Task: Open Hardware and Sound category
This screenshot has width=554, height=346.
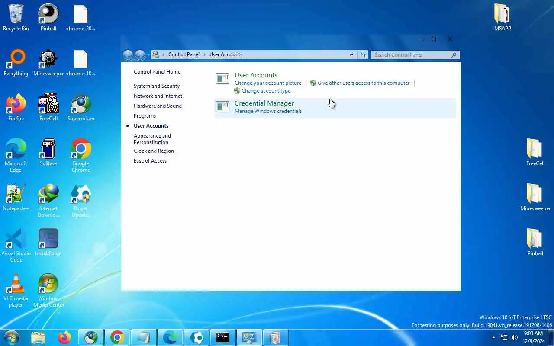Action: (158, 106)
